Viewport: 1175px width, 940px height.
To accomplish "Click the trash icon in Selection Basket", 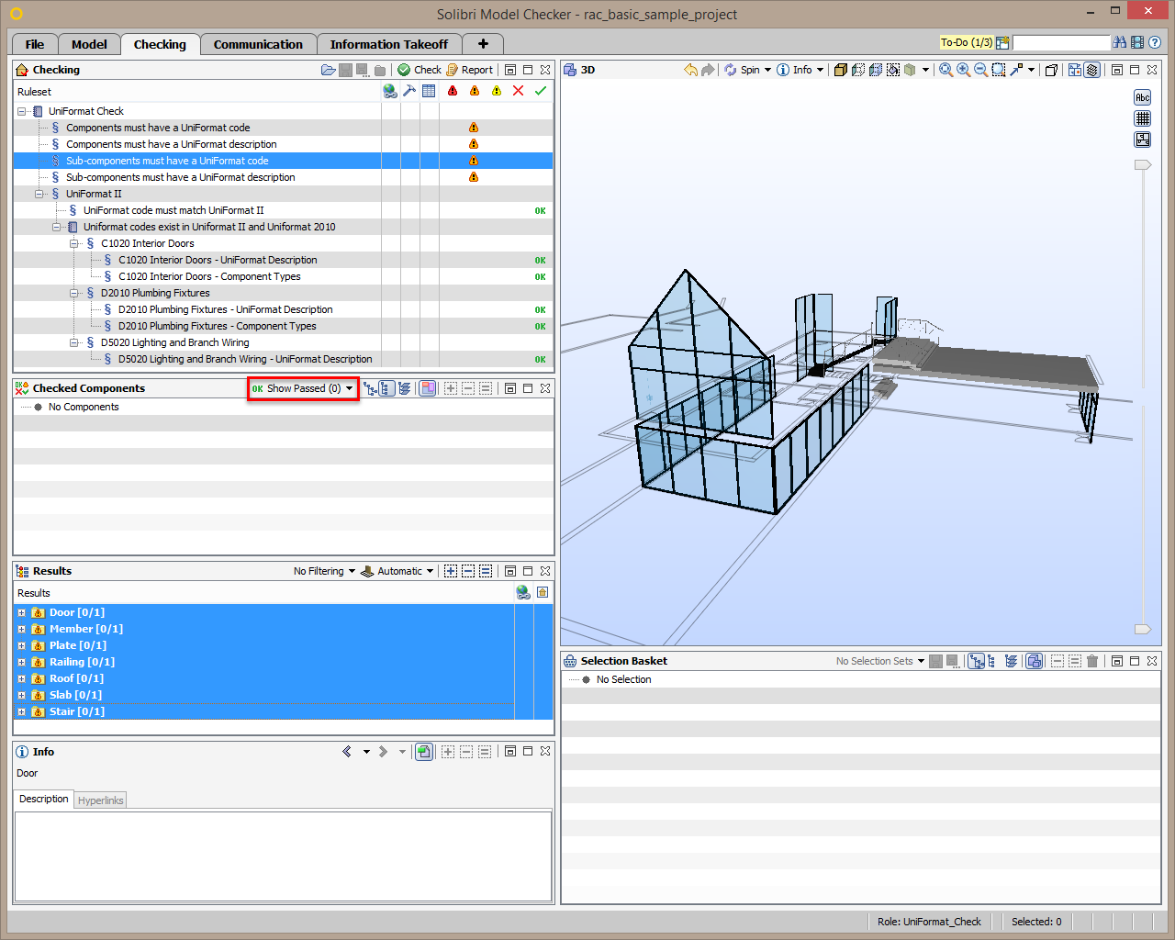I will (1092, 661).
